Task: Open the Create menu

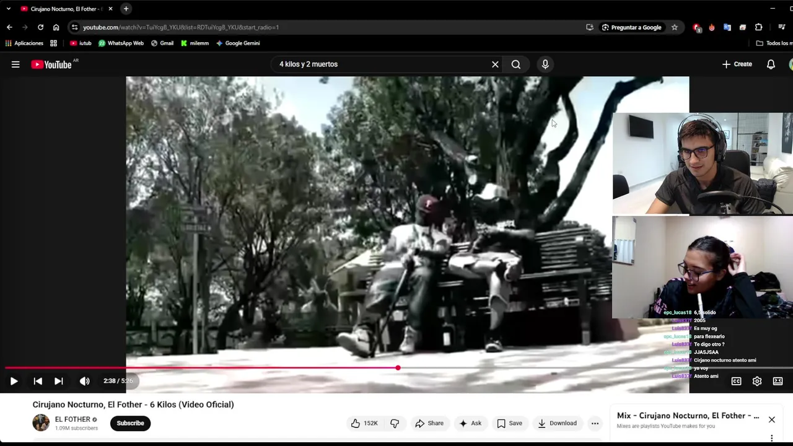Action: coord(737,64)
